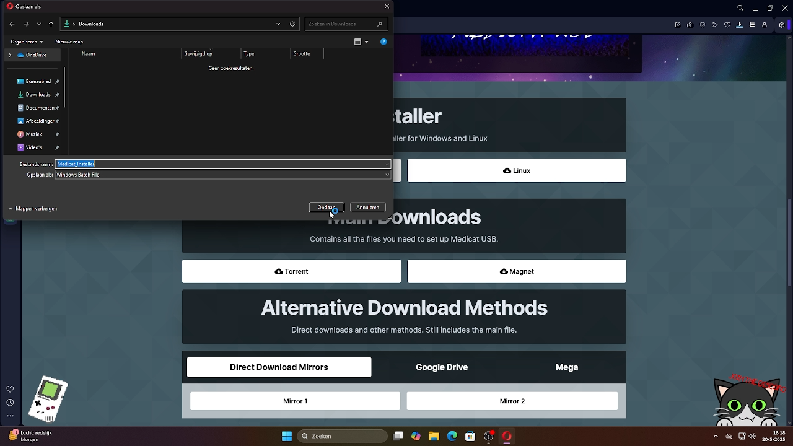793x446 pixels.
Task: Collapse folders with Mappen verbergen
Action: click(33, 209)
